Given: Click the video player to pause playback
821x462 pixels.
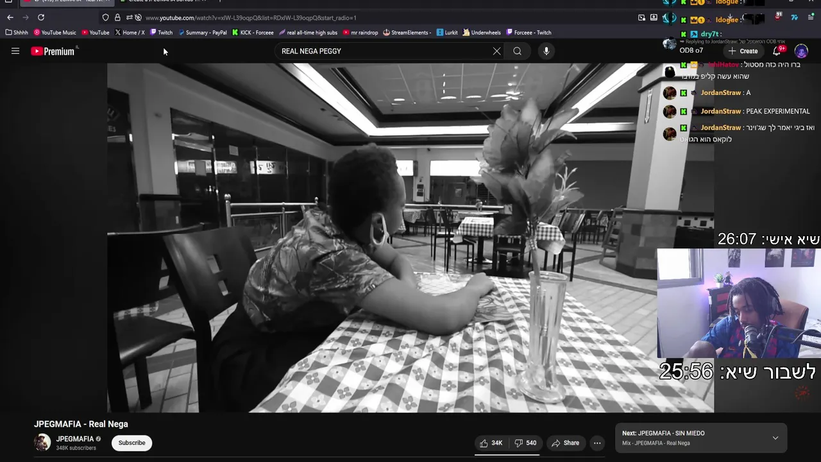Looking at the screenshot, I should point(410,237).
